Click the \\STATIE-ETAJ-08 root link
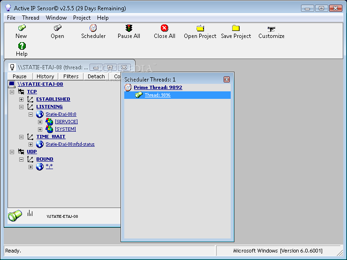This screenshot has width=347, height=260. (40, 84)
